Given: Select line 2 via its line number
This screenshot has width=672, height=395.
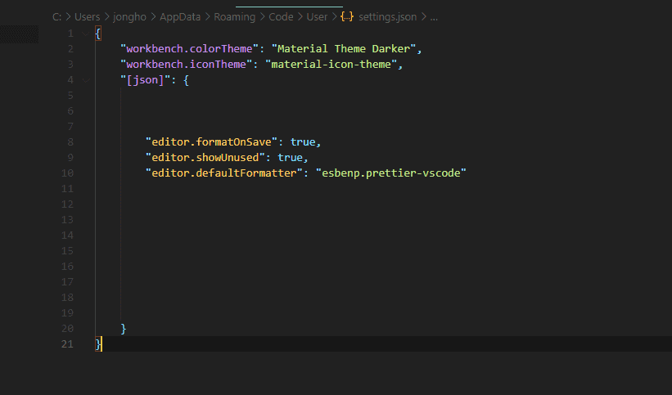Looking at the screenshot, I should click(x=70, y=49).
